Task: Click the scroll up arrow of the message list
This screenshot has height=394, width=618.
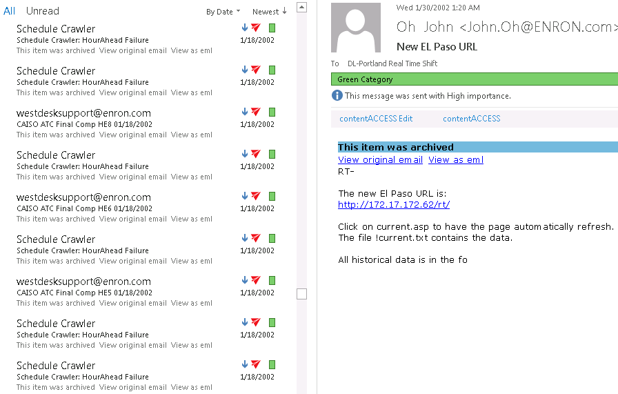Action: (x=301, y=7)
